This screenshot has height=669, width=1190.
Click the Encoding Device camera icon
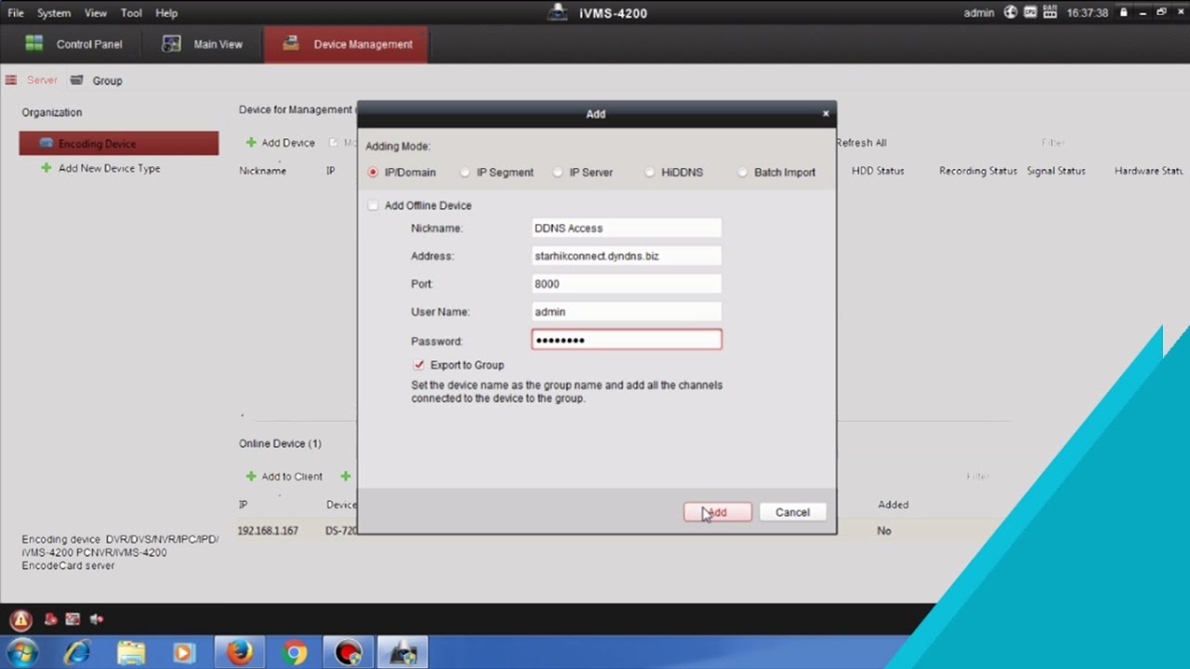46,144
